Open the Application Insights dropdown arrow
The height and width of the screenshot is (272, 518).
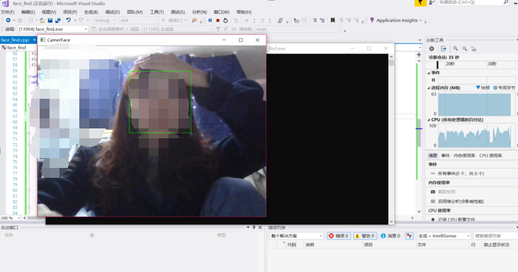pyautogui.click(x=420, y=20)
